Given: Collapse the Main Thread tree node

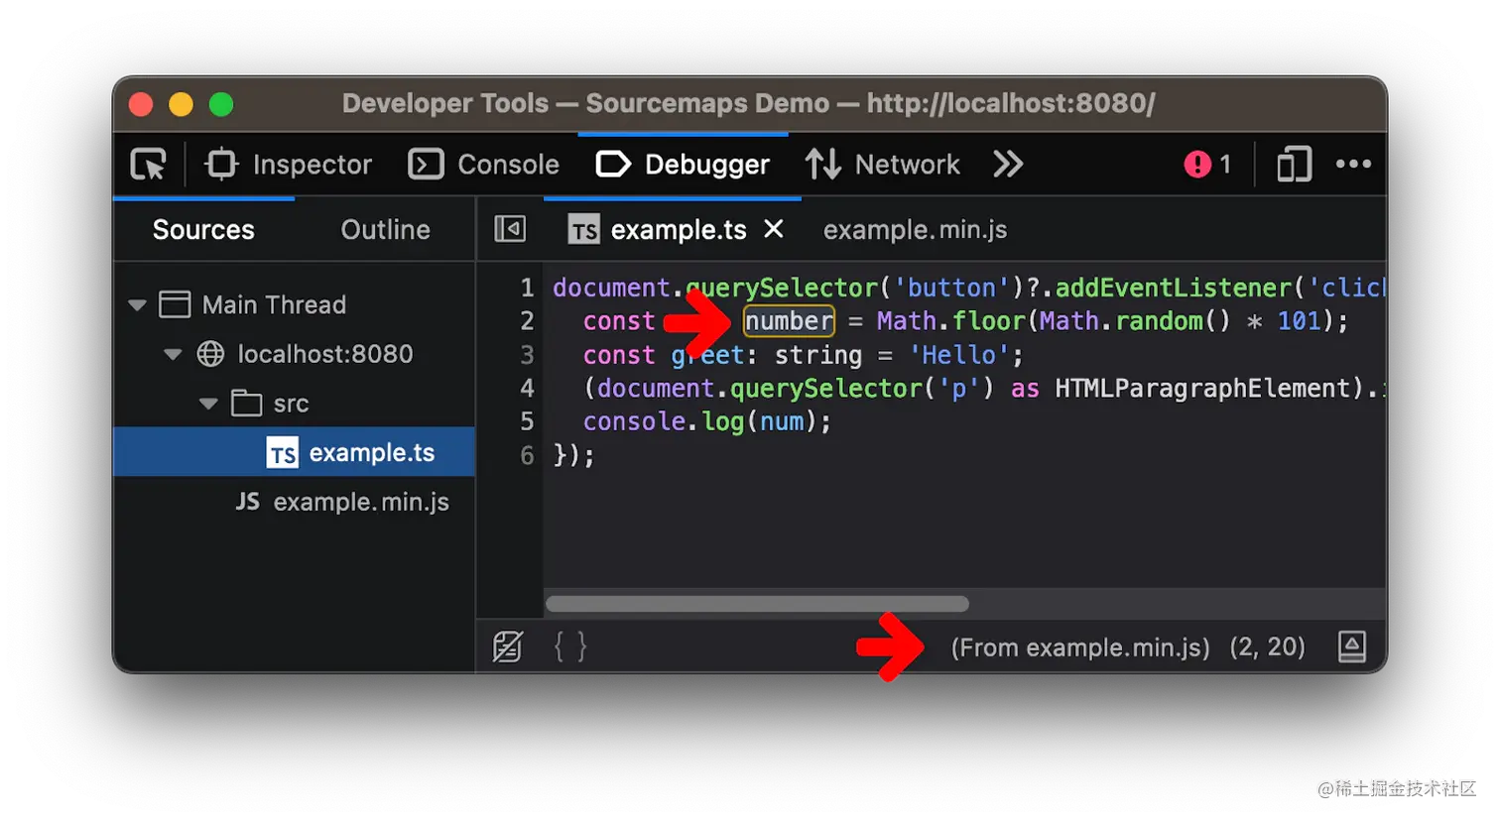Looking at the screenshot, I should (138, 305).
